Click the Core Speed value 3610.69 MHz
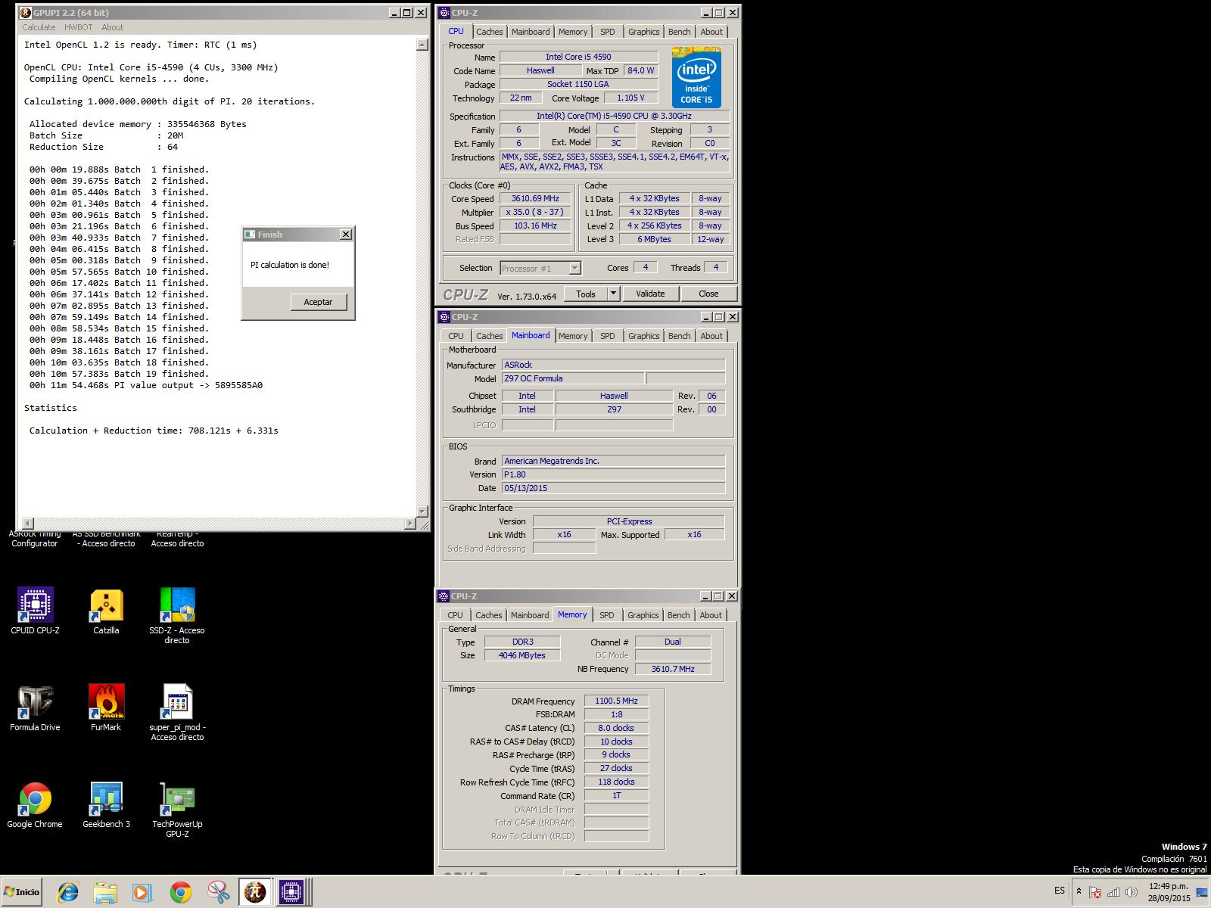The image size is (1211, 908). 535,199
